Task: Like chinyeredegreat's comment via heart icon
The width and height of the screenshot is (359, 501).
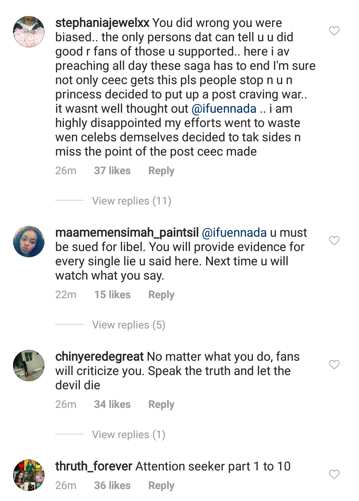Action: click(x=334, y=364)
